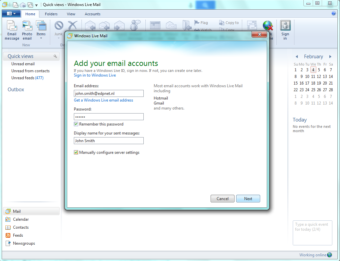
Task: Click Reply quick access icon in title bar
Action: click(23, 5)
